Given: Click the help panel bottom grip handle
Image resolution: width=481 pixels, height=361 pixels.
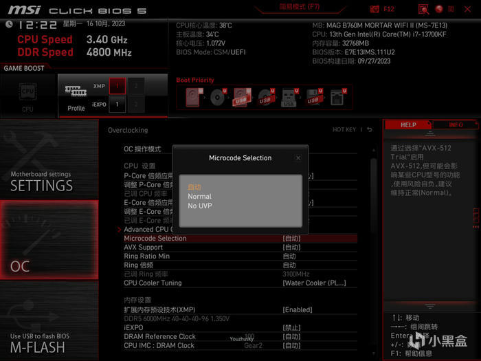Looking at the screenshot, I should pos(429,306).
